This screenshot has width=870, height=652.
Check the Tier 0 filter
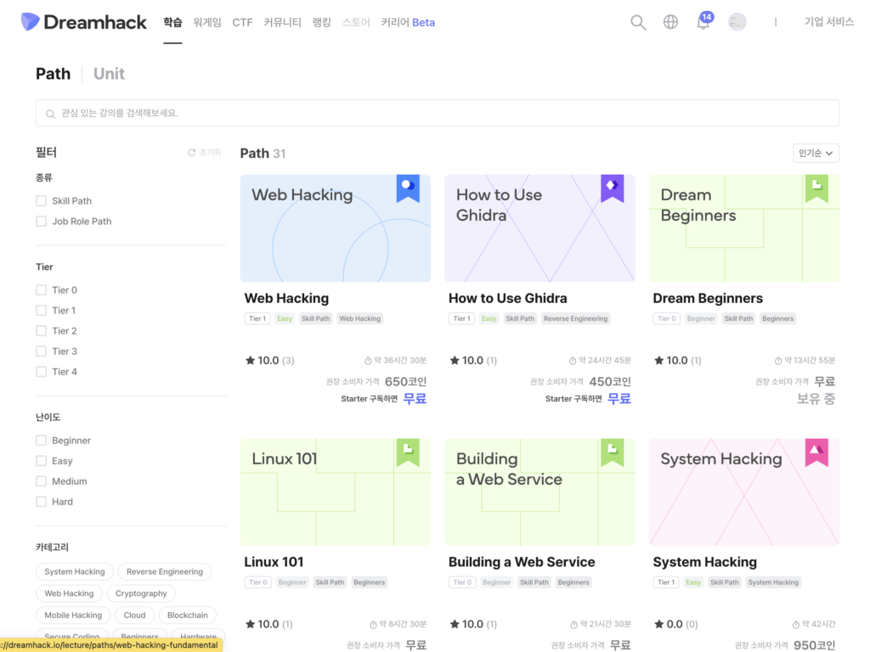click(x=41, y=290)
